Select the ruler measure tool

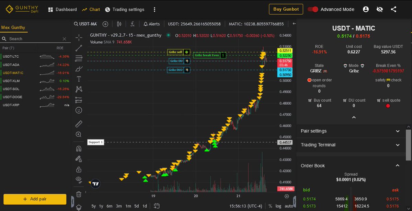79,124
